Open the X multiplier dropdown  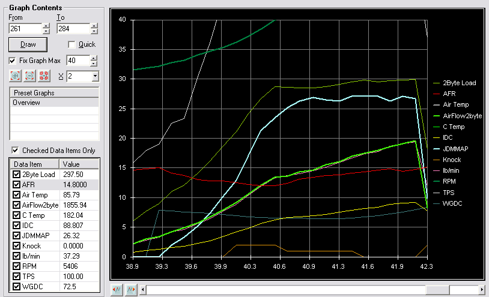96,76
